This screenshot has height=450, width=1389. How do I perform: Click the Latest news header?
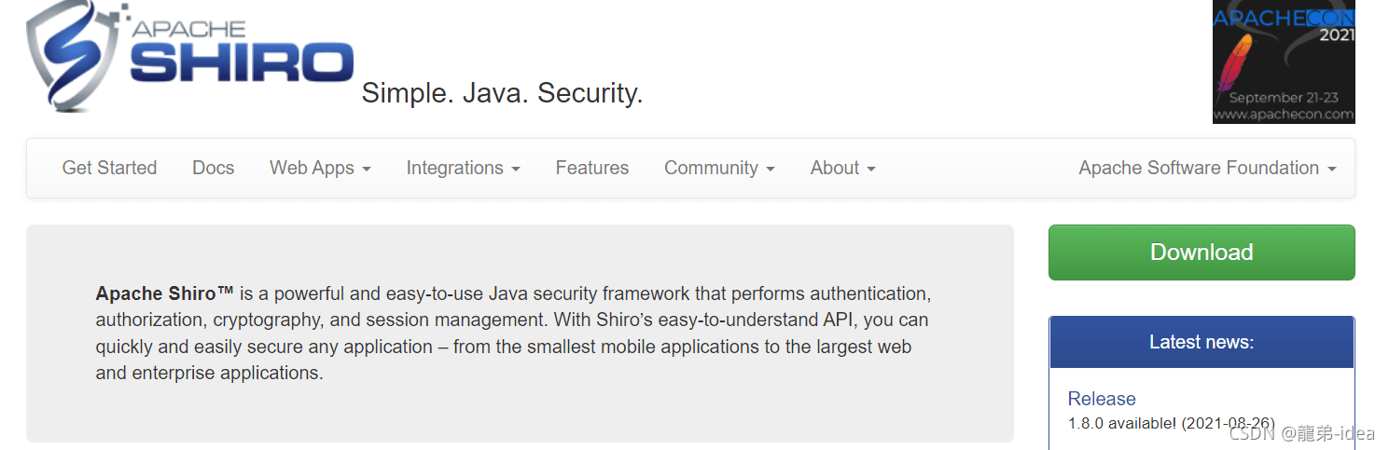[1201, 342]
